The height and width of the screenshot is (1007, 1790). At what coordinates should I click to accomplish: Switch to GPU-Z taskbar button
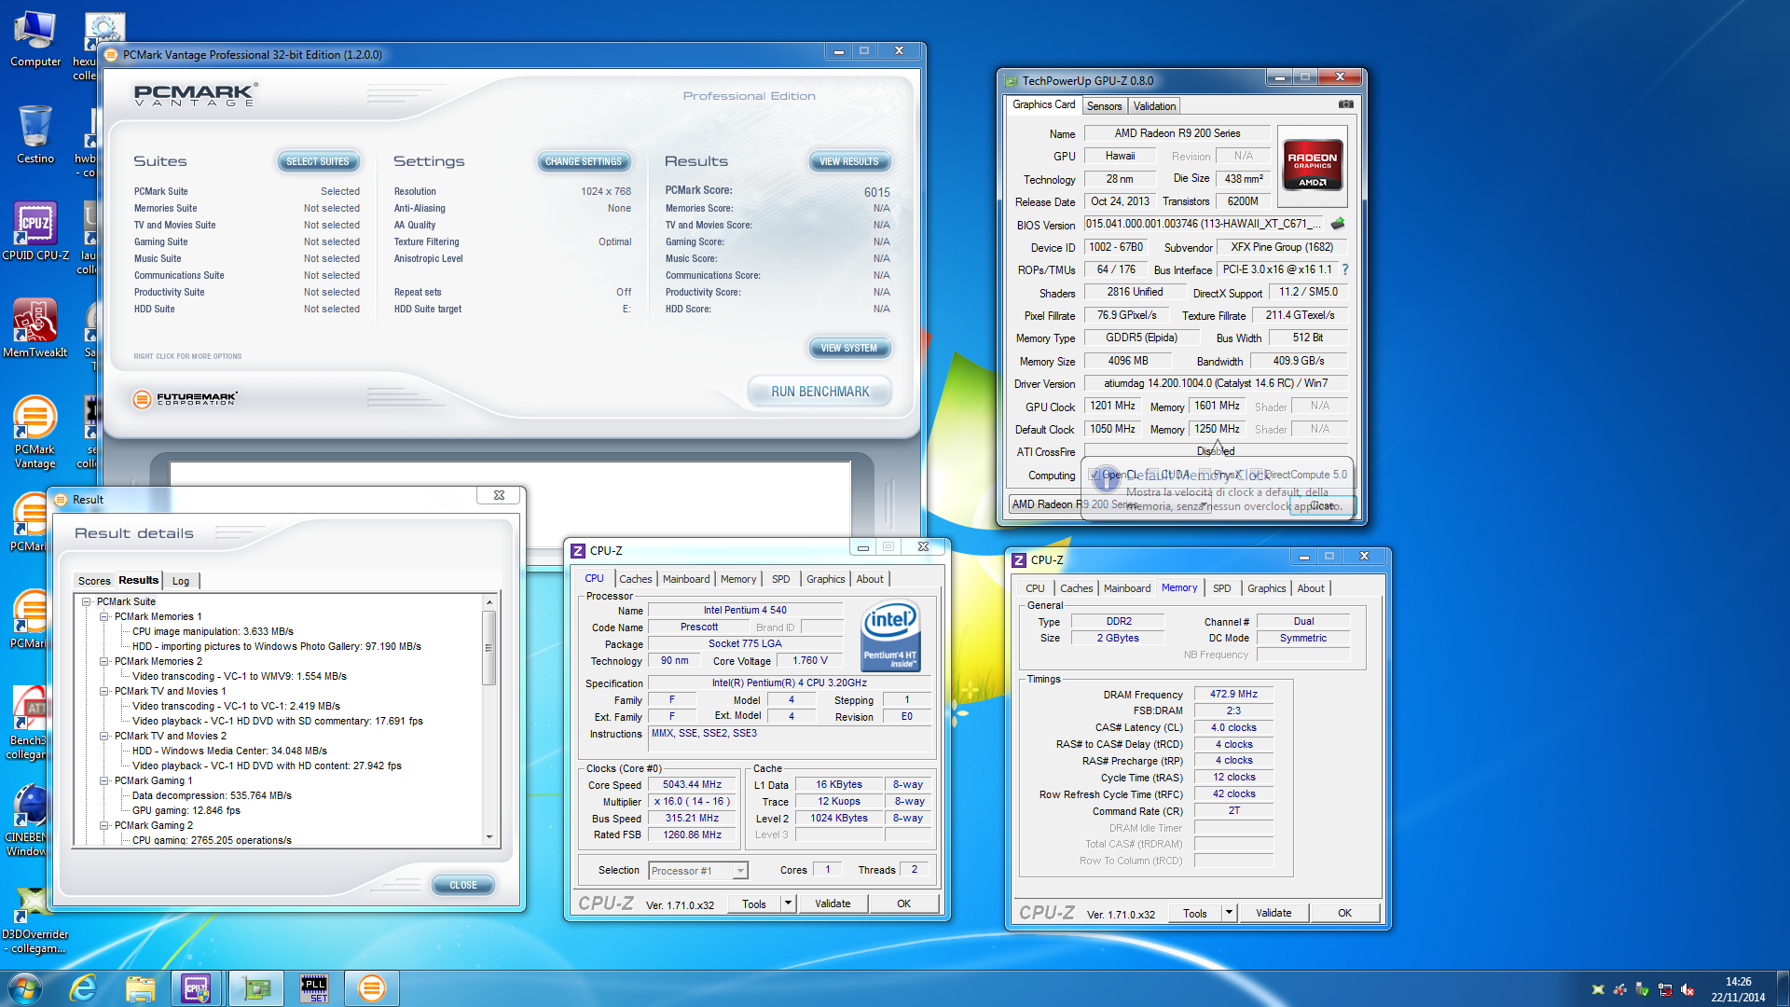tap(256, 988)
